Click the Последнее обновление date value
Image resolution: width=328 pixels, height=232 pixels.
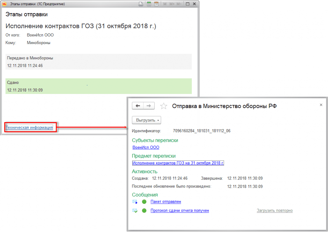click(245, 187)
